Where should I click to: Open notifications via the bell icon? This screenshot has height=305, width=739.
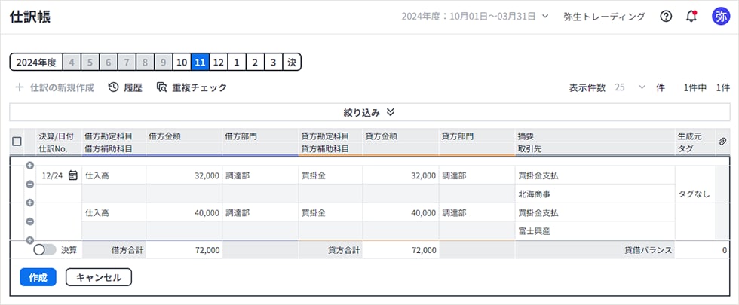click(x=691, y=17)
